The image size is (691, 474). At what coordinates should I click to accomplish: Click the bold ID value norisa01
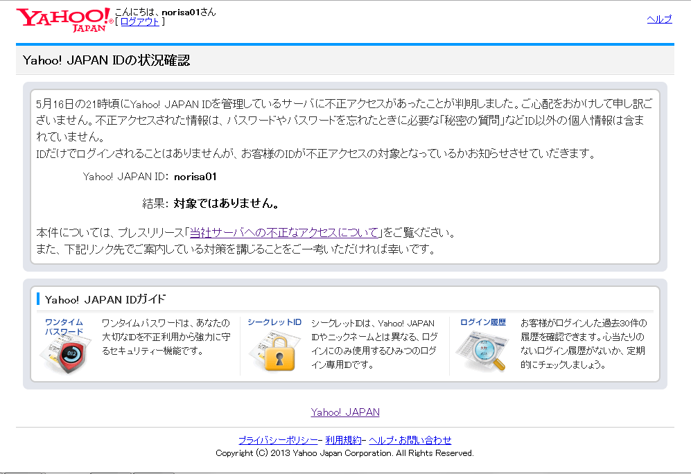pyautogui.click(x=195, y=177)
